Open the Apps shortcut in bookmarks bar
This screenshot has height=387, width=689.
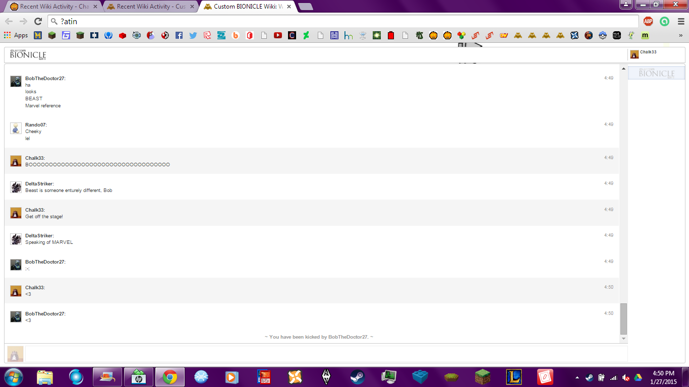pyautogui.click(x=16, y=35)
